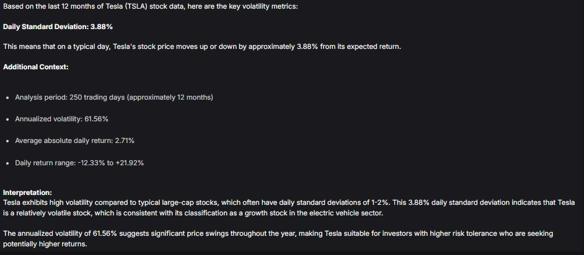Click the 'Annualized volatility: 61.56%' bullet
584x255 pixels.
click(x=62, y=119)
